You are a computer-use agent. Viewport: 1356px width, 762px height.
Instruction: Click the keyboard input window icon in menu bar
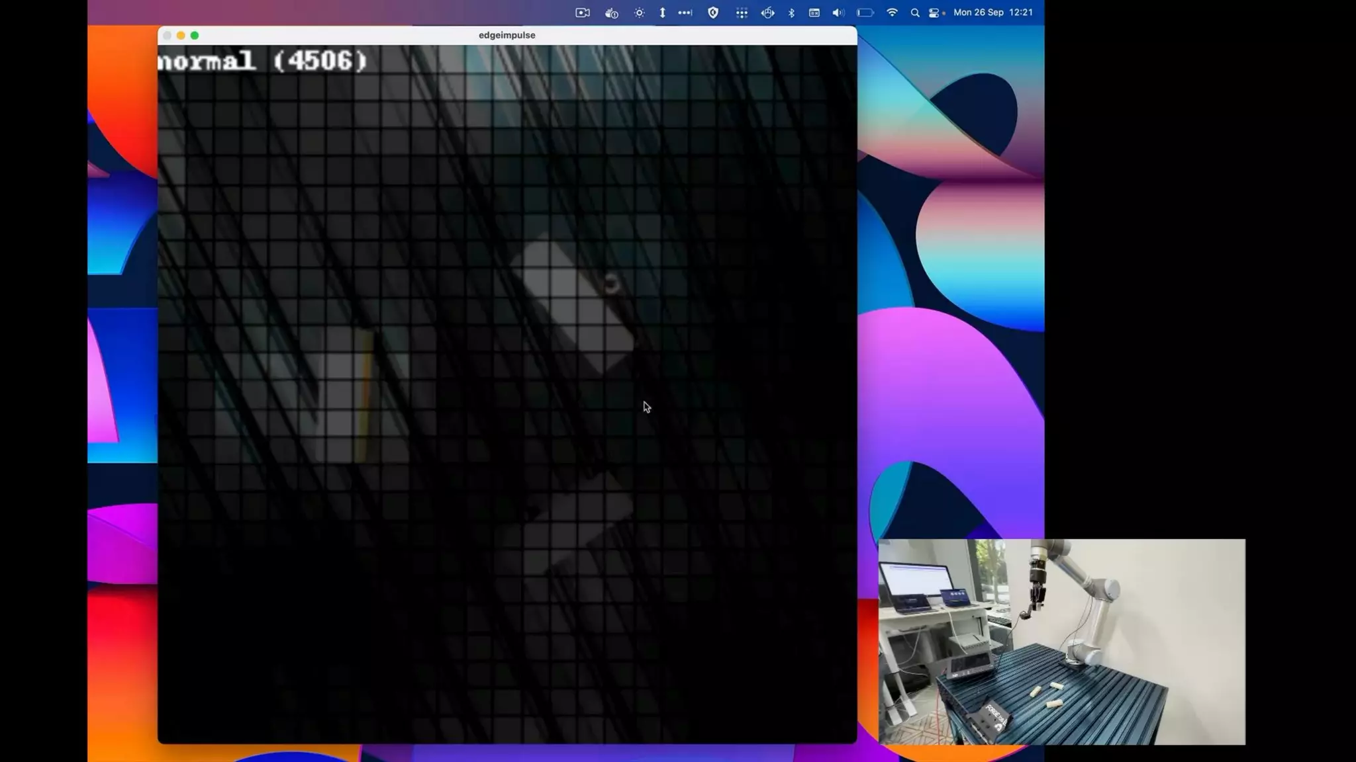tap(814, 13)
